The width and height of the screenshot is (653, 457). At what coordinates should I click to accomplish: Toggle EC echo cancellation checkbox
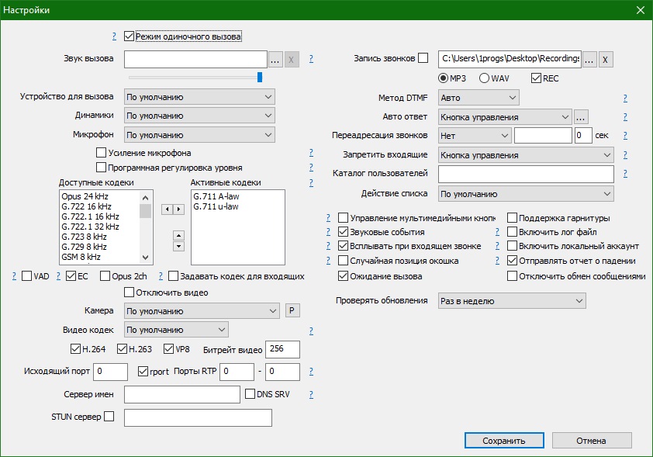[71, 275]
